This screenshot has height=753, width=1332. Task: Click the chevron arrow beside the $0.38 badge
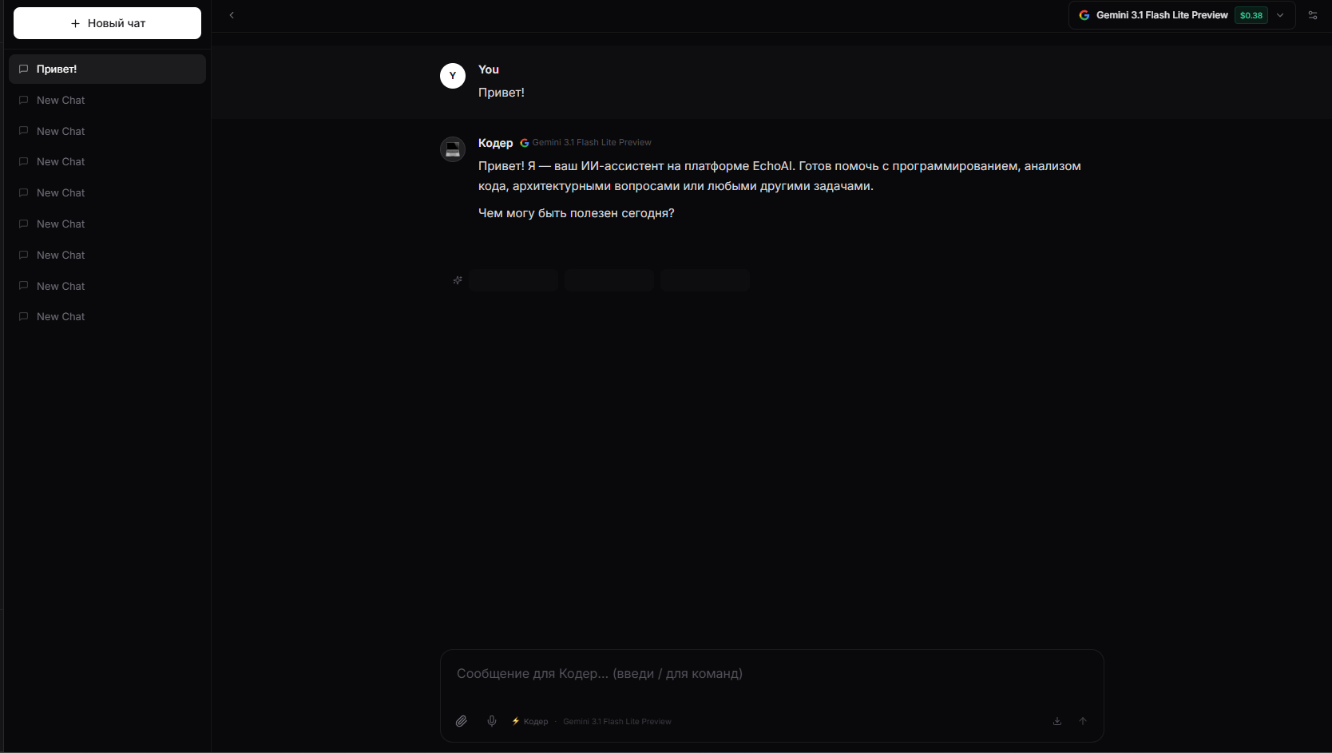coord(1280,15)
